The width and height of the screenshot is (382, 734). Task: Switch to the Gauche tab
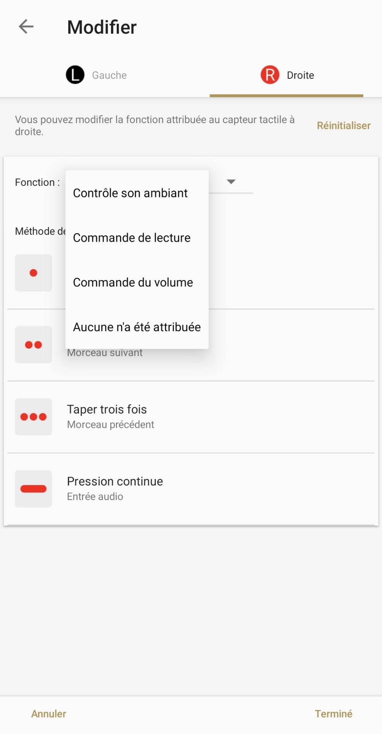point(109,75)
